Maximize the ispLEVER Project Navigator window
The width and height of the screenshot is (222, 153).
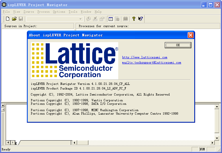click(210, 5)
